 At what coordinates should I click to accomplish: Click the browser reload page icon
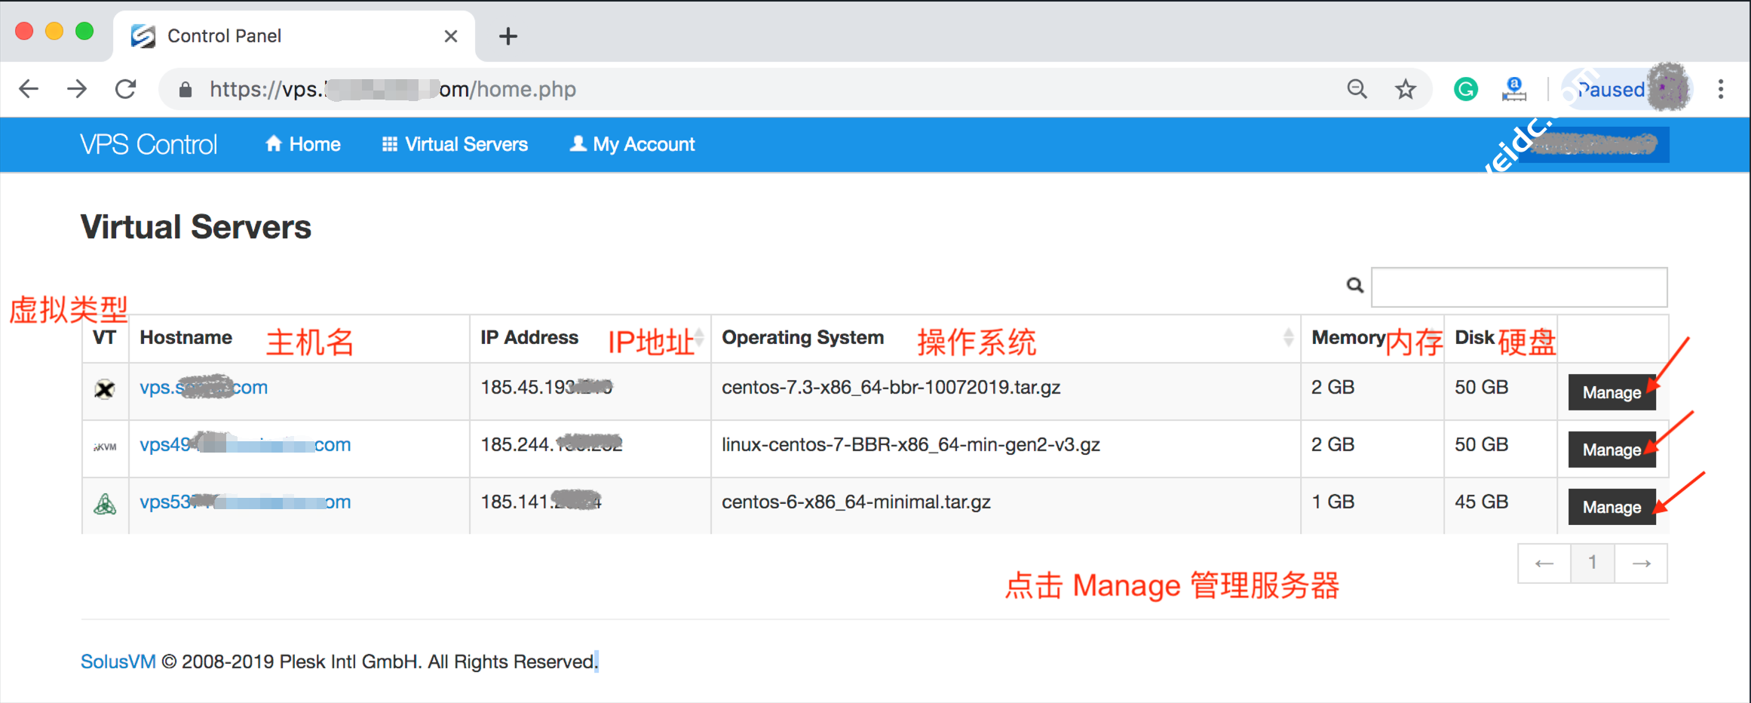[x=126, y=89]
